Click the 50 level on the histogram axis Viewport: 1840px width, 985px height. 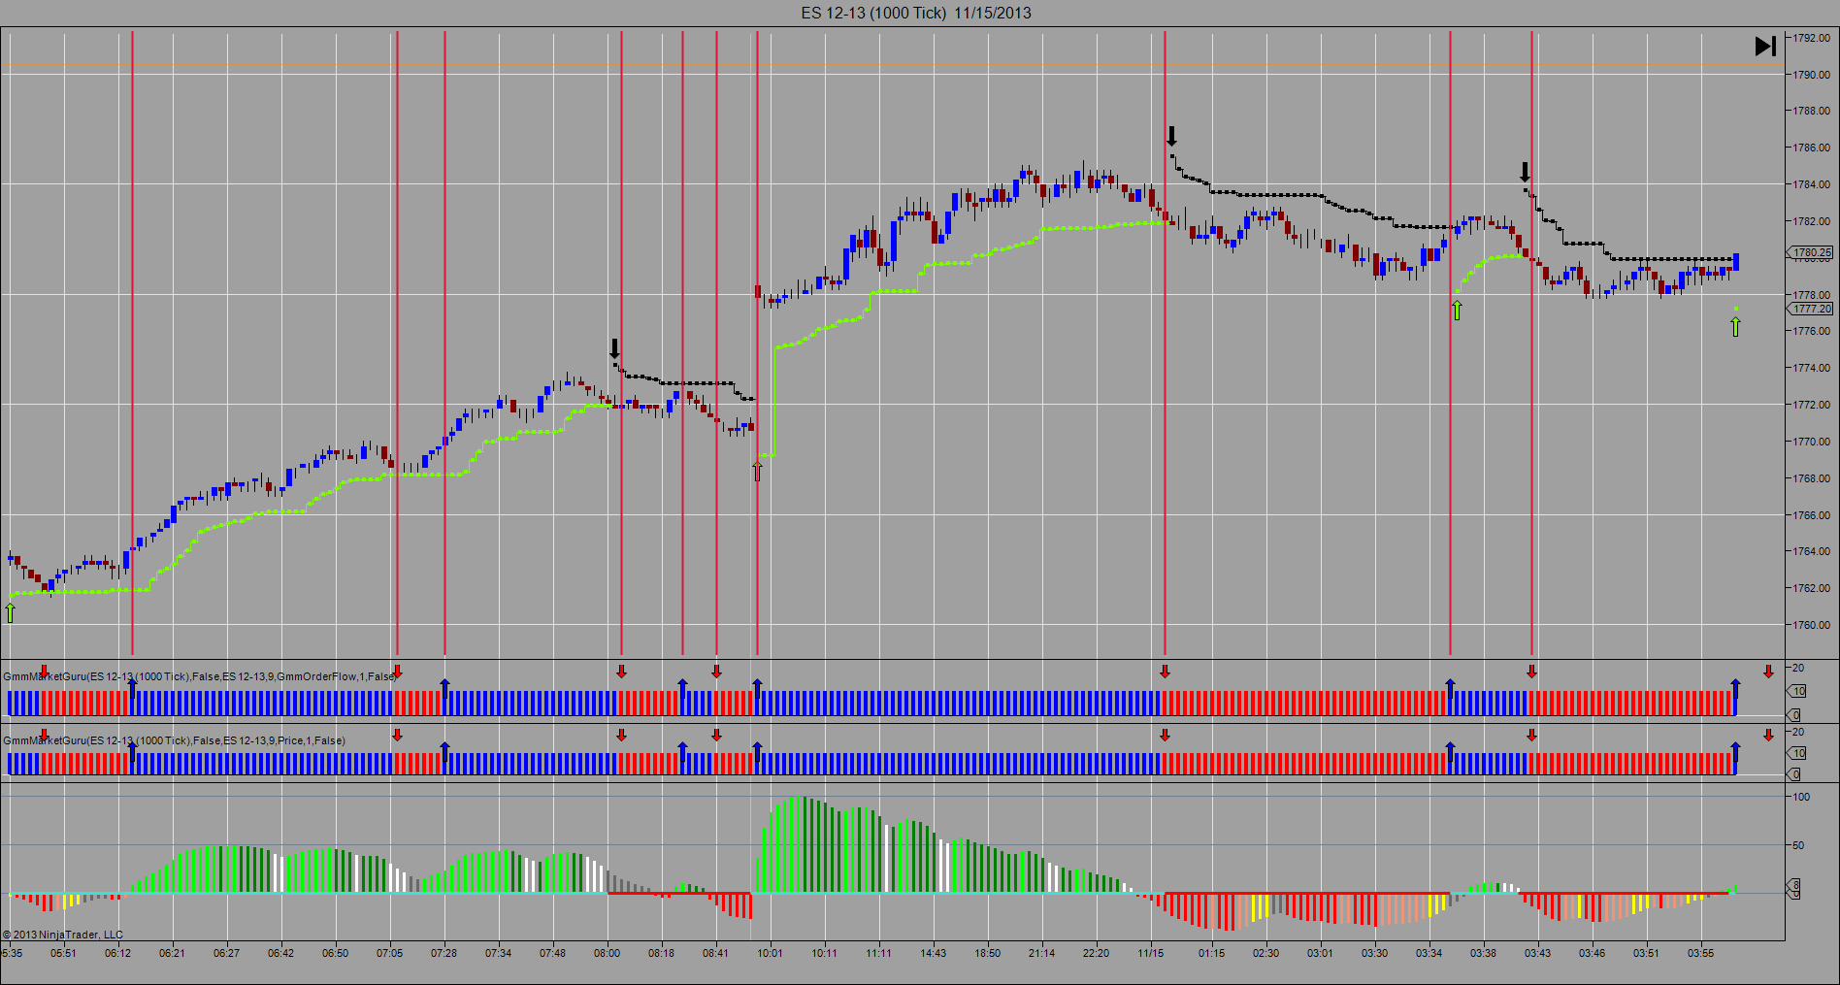coord(1798,846)
